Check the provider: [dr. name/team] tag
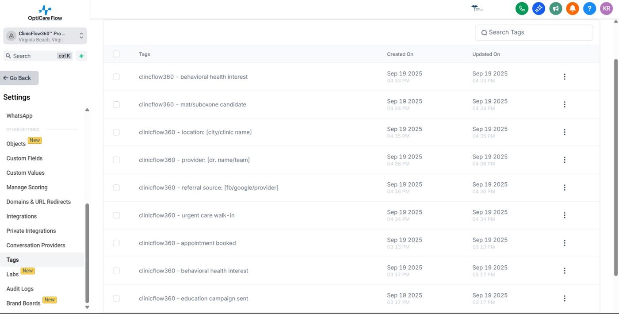 (x=116, y=160)
